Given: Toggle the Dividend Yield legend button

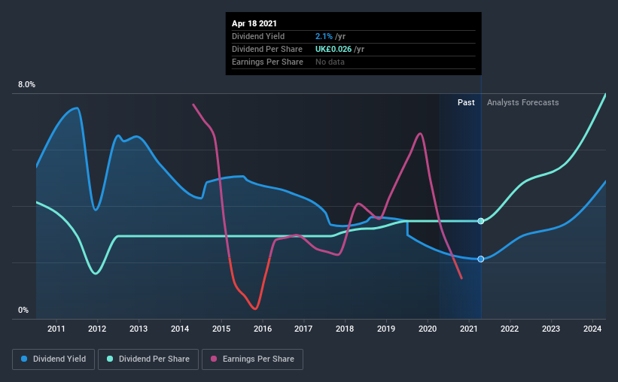Looking at the screenshot, I should pyautogui.click(x=53, y=359).
